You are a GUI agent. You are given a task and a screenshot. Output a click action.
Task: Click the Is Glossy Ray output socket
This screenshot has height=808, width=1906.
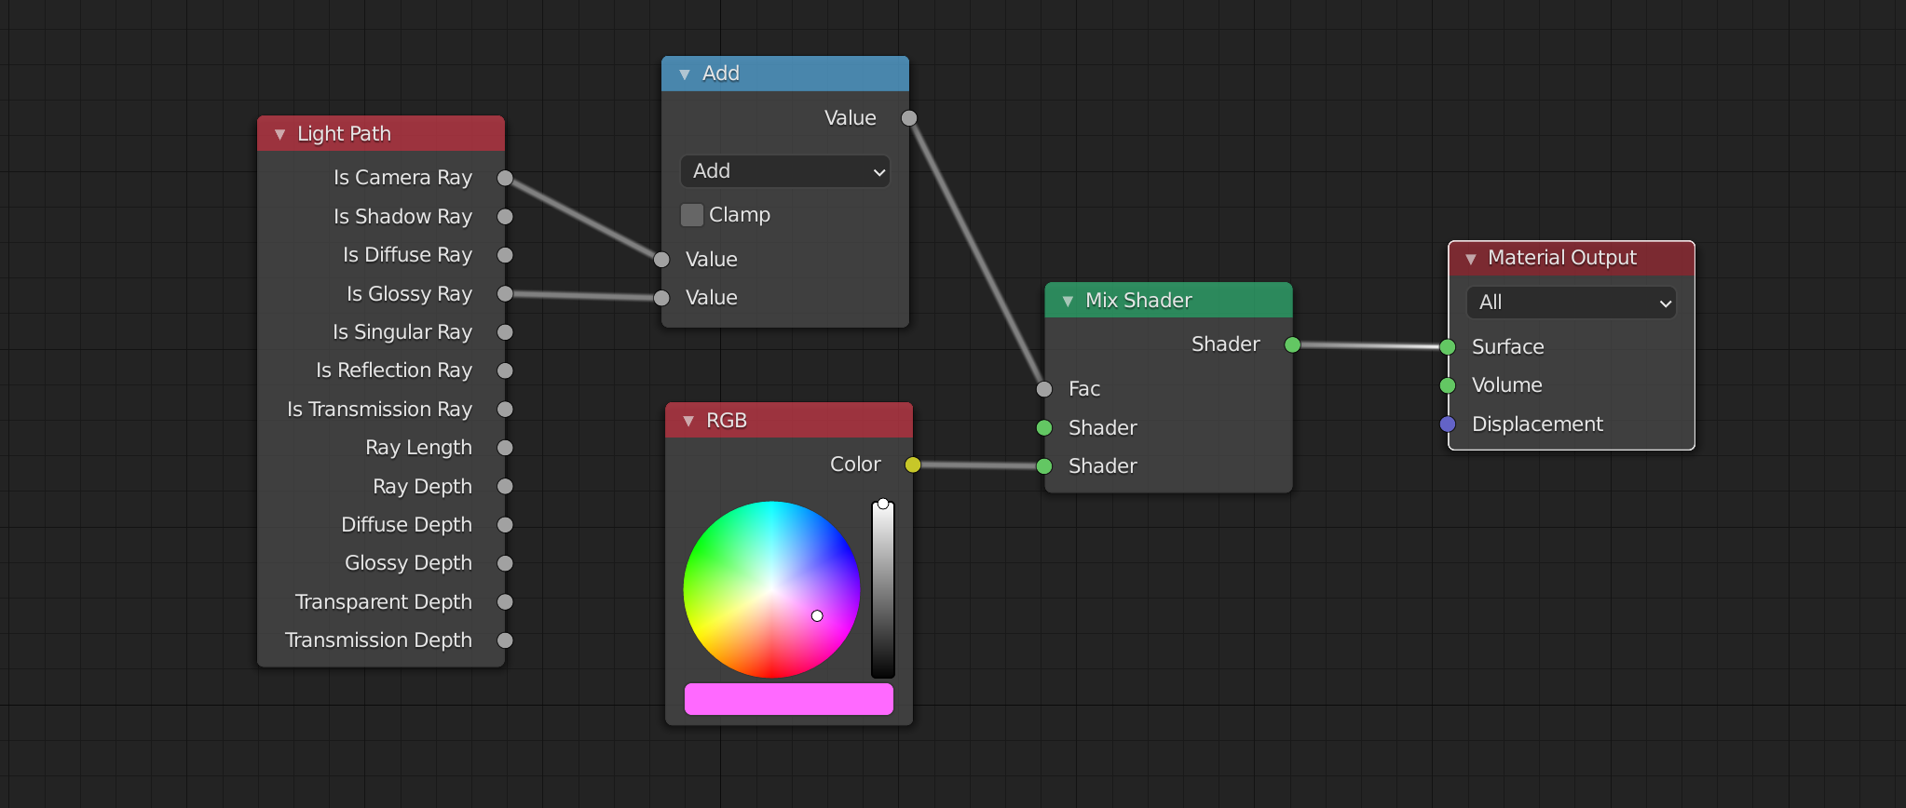505,294
